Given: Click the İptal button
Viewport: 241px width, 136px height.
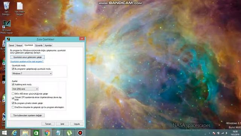Looking at the screenshot, I should point(62,124).
